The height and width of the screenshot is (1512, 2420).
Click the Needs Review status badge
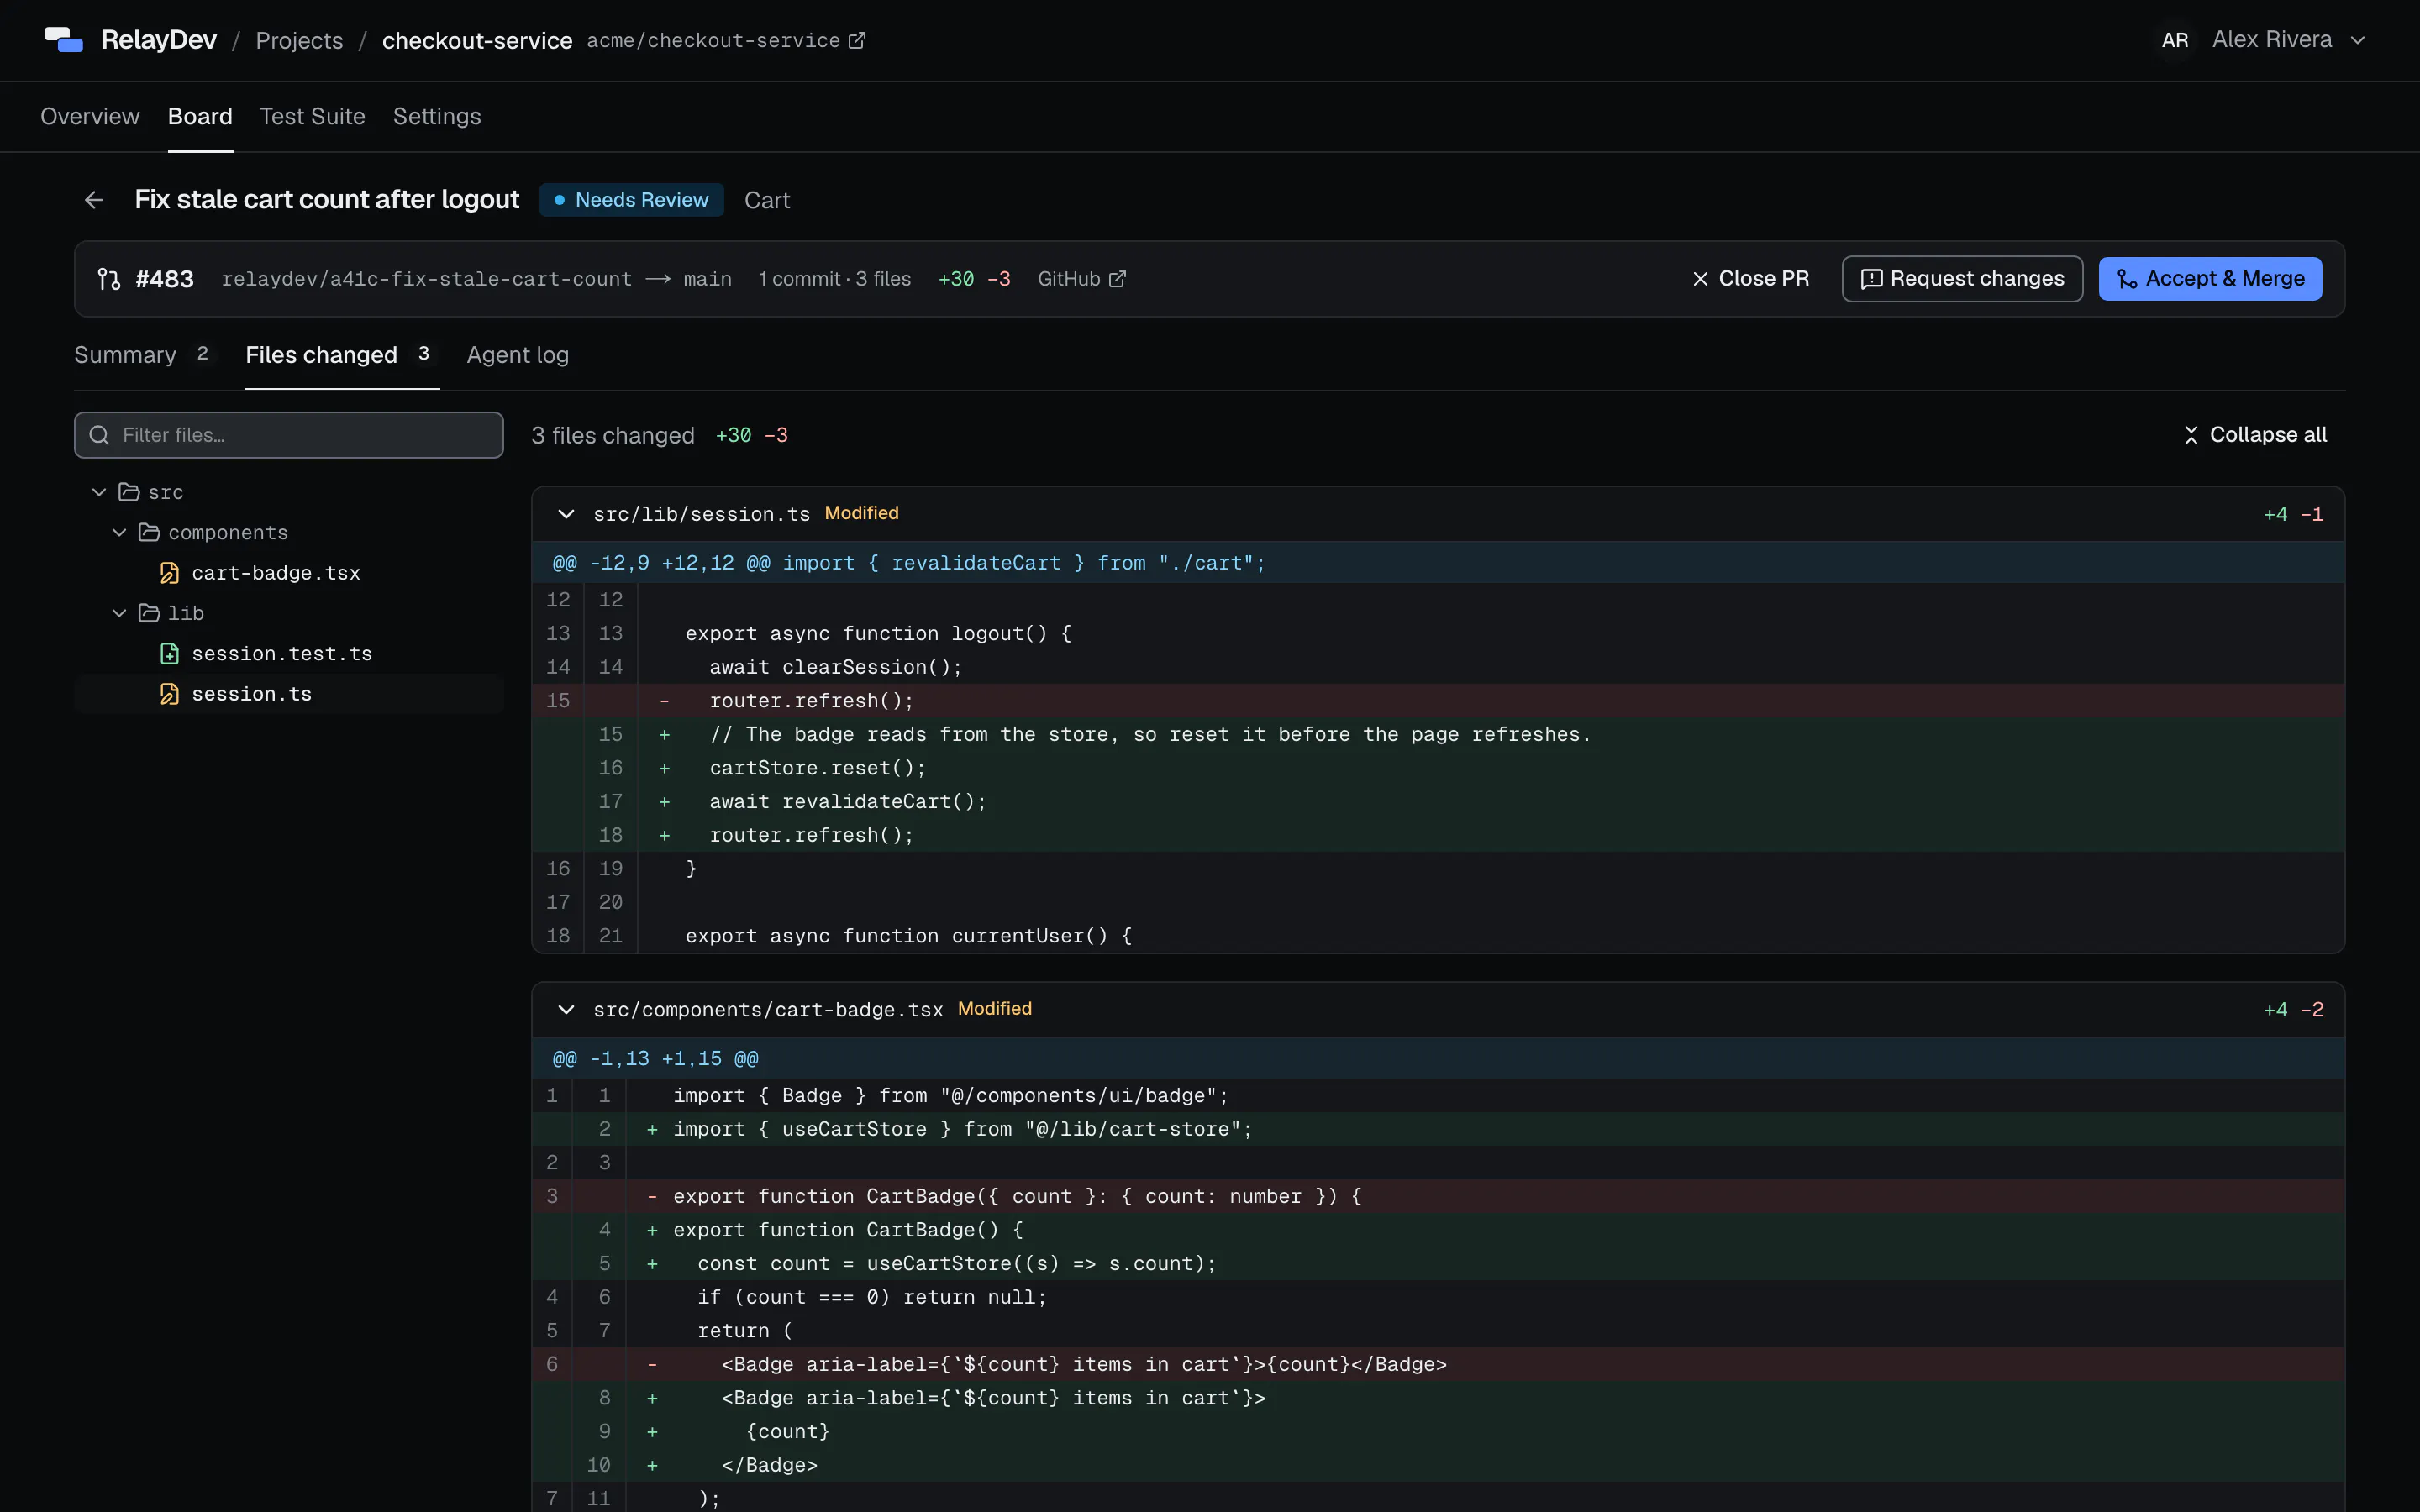point(632,200)
